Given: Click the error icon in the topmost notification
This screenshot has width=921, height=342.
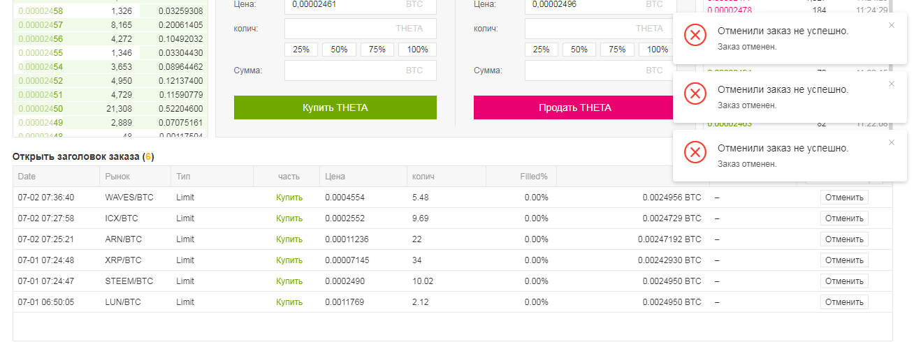Looking at the screenshot, I should point(695,35).
